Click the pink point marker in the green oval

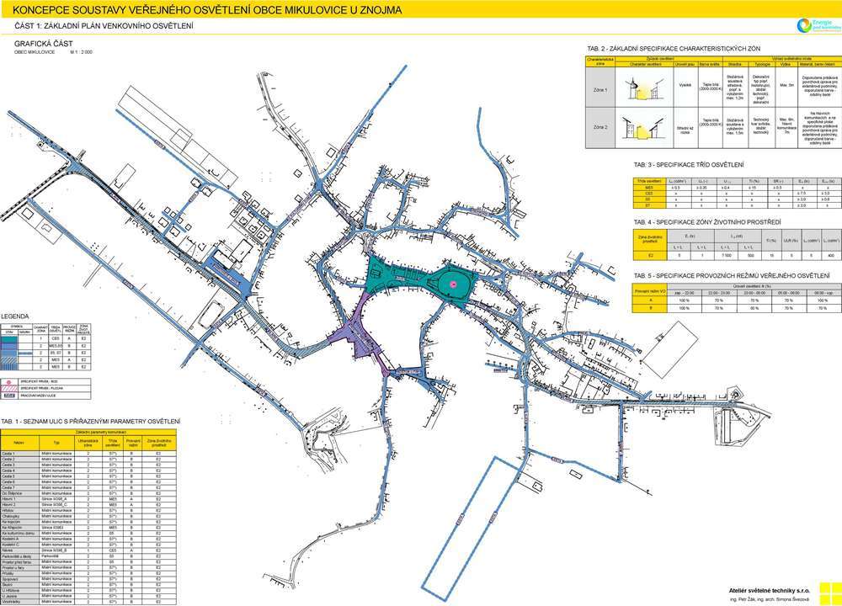[453, 284]
